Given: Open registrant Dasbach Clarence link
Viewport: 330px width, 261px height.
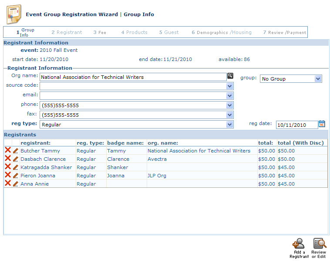Looking at the screenshot, I should [x=43, y=159].
